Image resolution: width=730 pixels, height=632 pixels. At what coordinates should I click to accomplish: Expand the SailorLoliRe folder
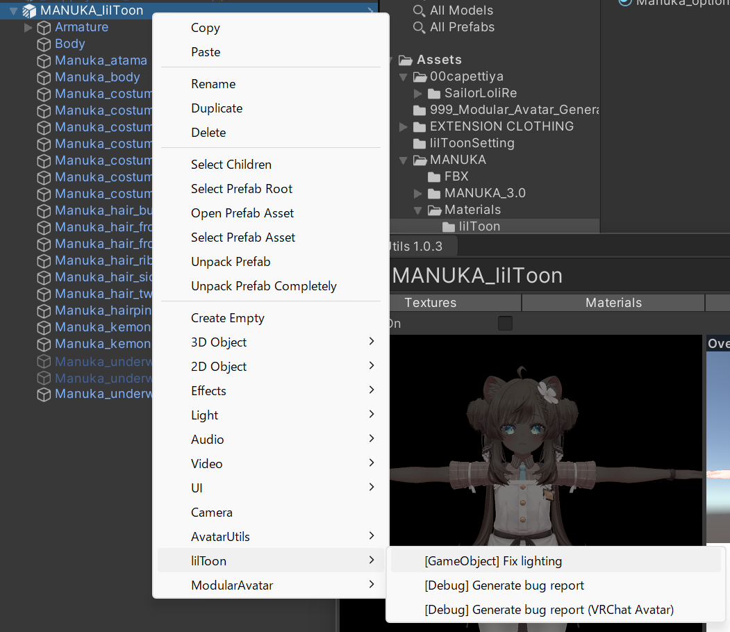(x=417, y=94)
